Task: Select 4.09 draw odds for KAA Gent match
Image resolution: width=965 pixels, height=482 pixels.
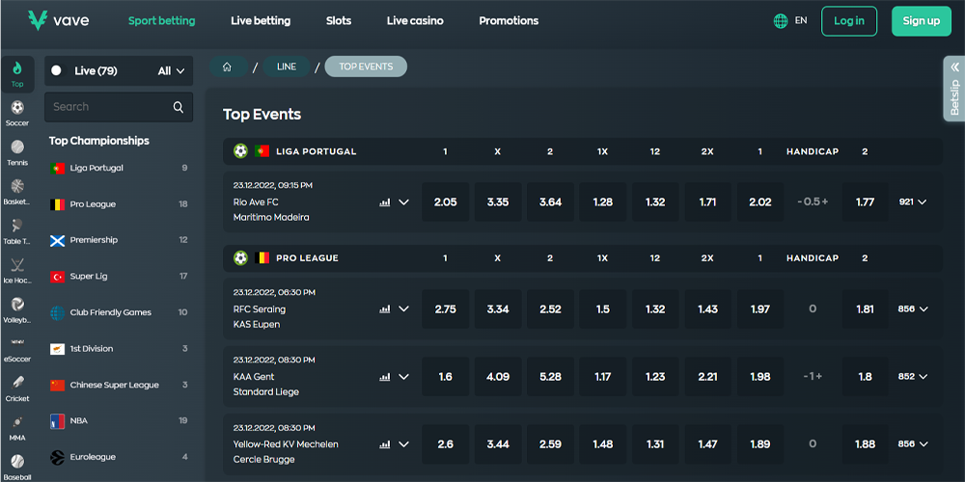Action: coord(498,377)
